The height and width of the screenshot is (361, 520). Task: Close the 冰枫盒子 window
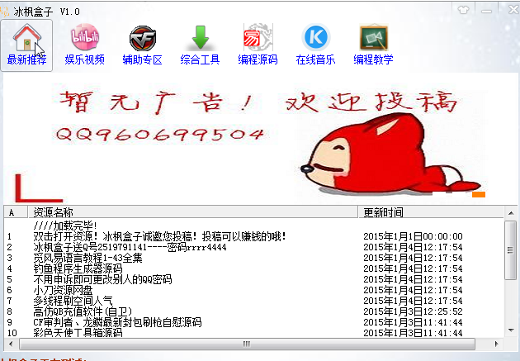coord(513,10)
